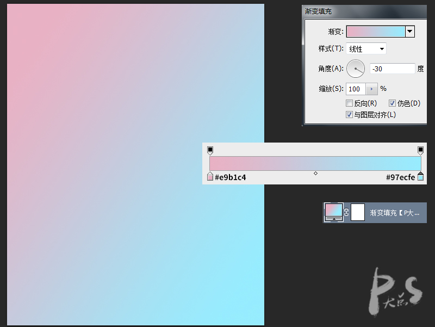Select the 渐变填充 layer name
The image size is (435, 327).
[395, 213]
